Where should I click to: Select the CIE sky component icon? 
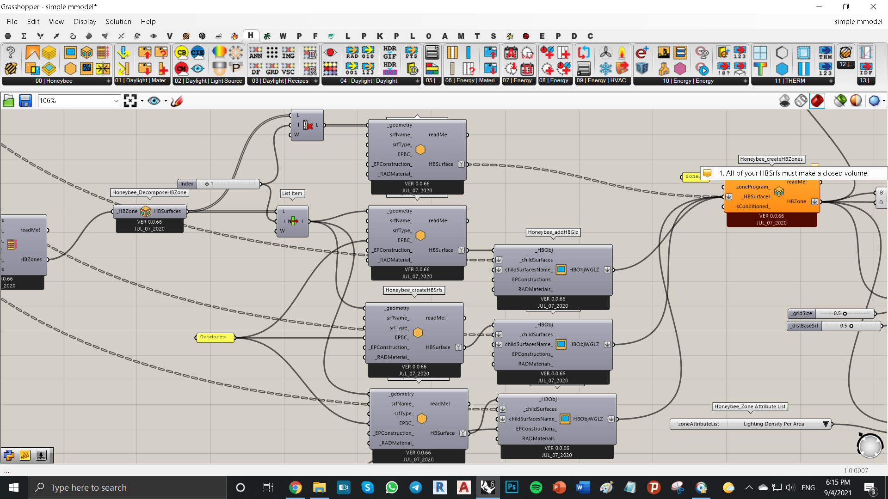tap(198, 53)
